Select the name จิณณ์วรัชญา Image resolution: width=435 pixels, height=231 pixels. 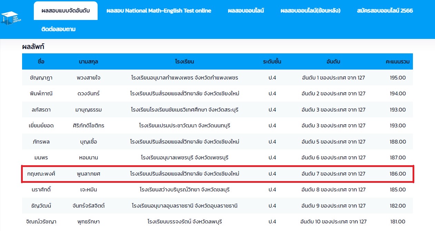[x=41, y=222]
